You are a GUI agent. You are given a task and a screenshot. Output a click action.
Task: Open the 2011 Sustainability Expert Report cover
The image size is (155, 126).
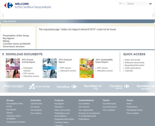pos(87,68)
